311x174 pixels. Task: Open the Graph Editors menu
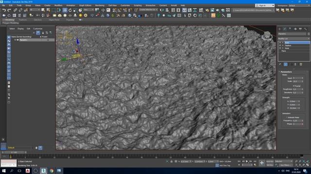(x=86, y=5)
